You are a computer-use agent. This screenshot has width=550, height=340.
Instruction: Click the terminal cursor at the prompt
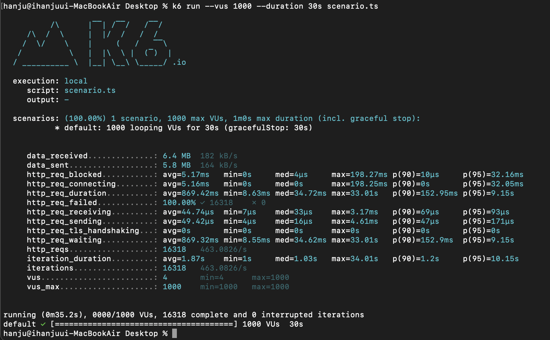point(175,333)
